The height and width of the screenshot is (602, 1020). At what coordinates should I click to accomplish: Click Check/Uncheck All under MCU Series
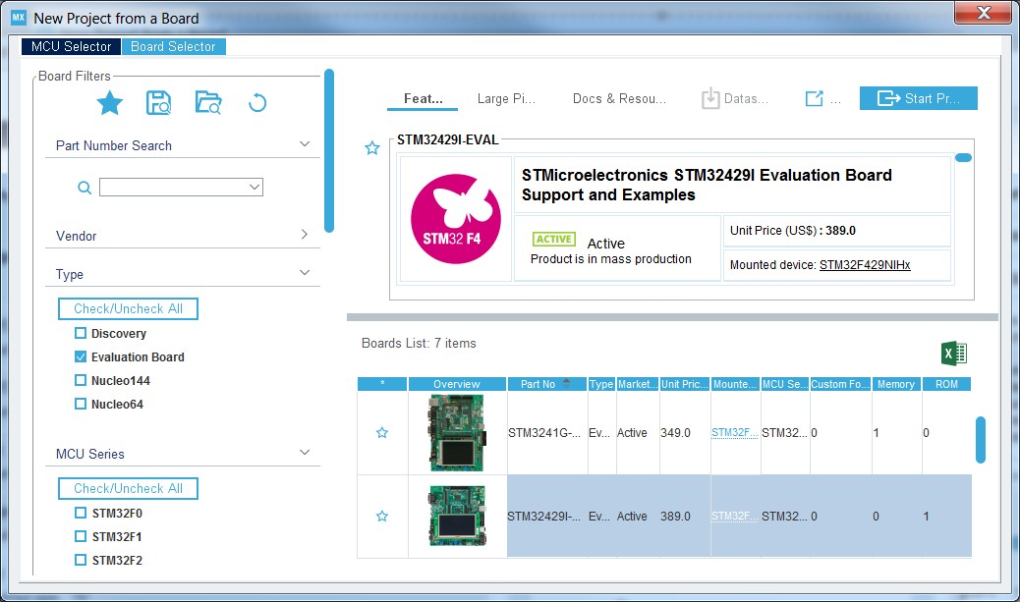(x=128, y=488)
